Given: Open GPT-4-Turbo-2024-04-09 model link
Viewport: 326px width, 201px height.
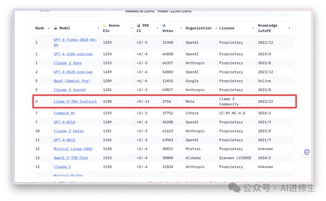Looking at the screenshot, I should pos(75,43).
